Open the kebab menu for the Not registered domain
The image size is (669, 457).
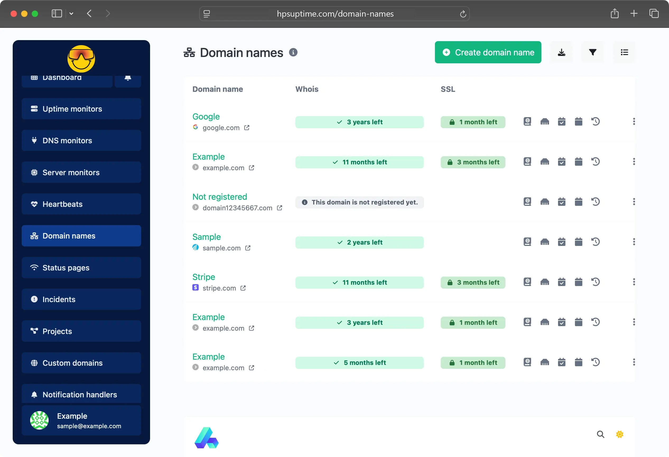pos(634,202)
